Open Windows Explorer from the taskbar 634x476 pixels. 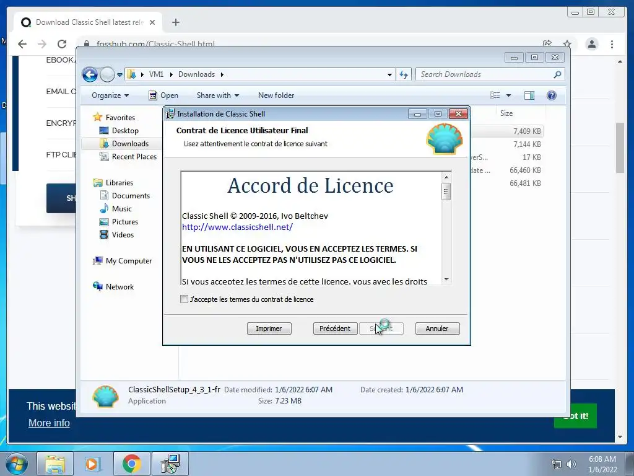55,464
